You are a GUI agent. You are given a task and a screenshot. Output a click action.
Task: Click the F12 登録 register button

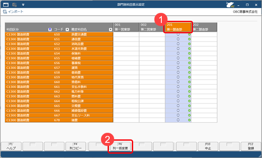(x=251, y=146)
